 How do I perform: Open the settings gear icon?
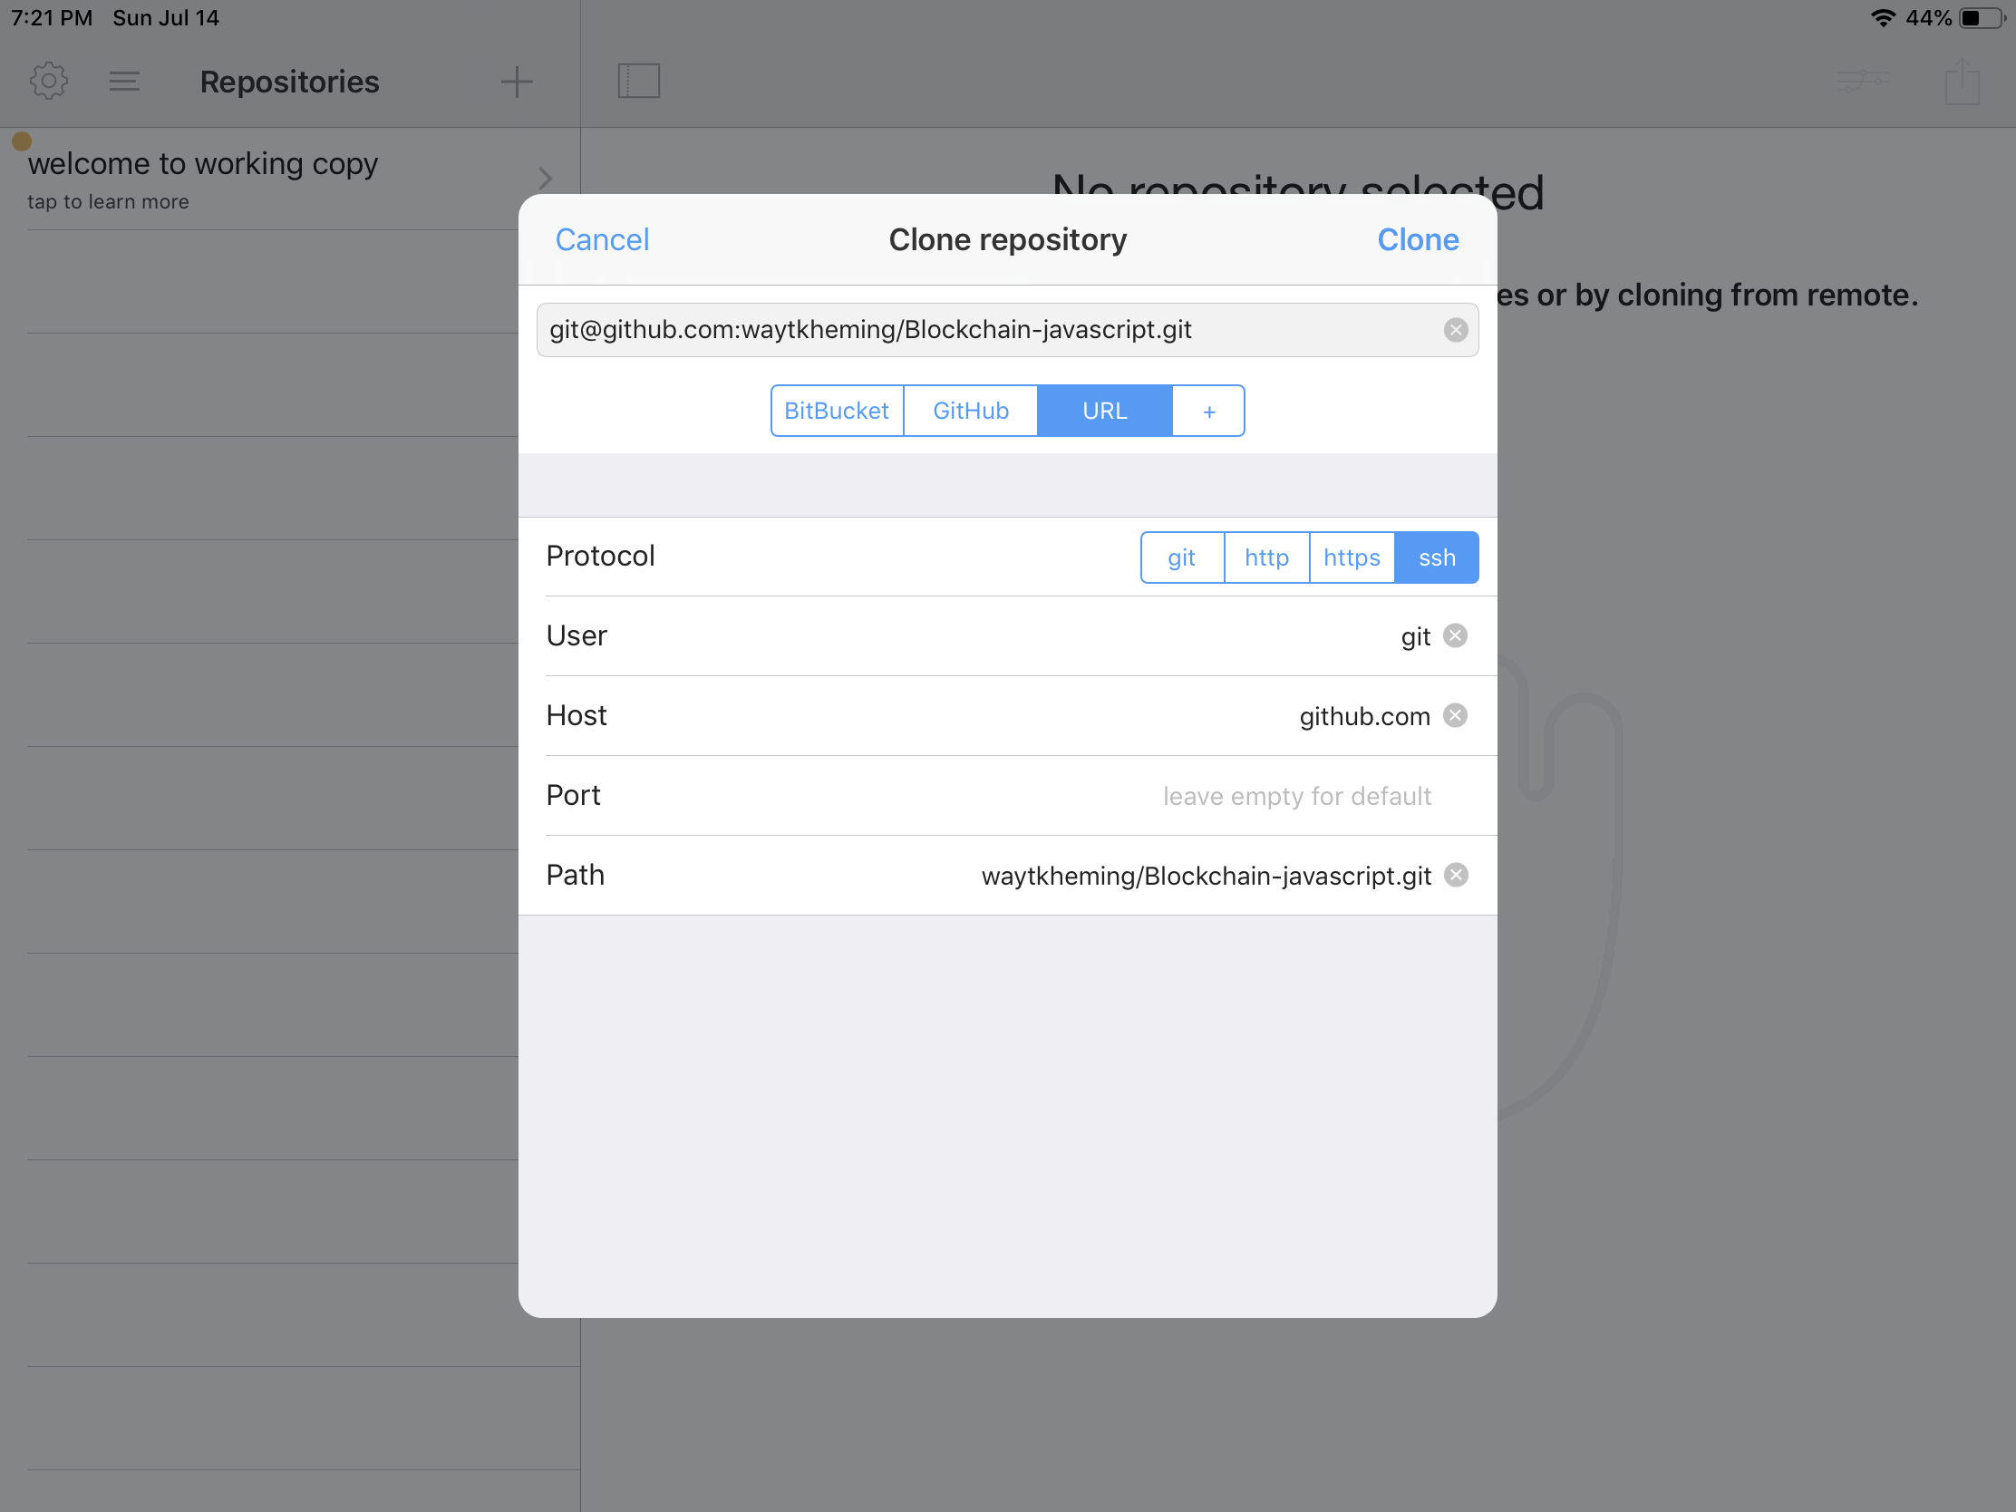pyautogui.click(x=48, y=81)
